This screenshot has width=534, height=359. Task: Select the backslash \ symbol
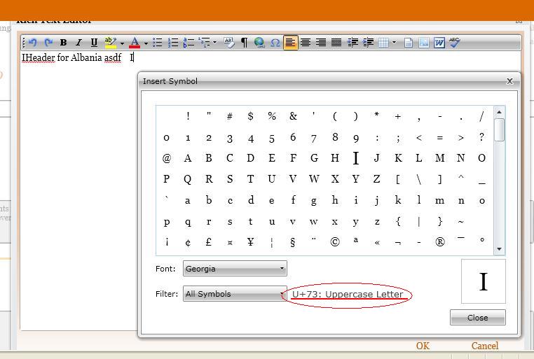click(x=418, y=179)
